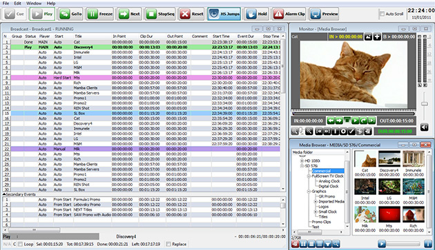Skip to next event with Next button
The width and height of the screenshot is (435, 250).
click(130, 14)
